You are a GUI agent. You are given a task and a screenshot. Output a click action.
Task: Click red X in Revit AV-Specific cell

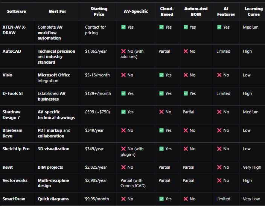pos(123,167)
